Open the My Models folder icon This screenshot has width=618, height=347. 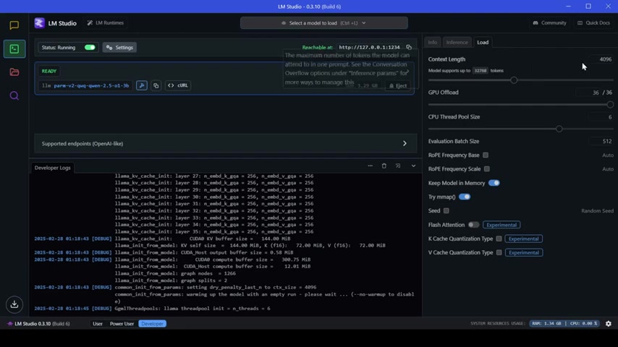[14, 72]
